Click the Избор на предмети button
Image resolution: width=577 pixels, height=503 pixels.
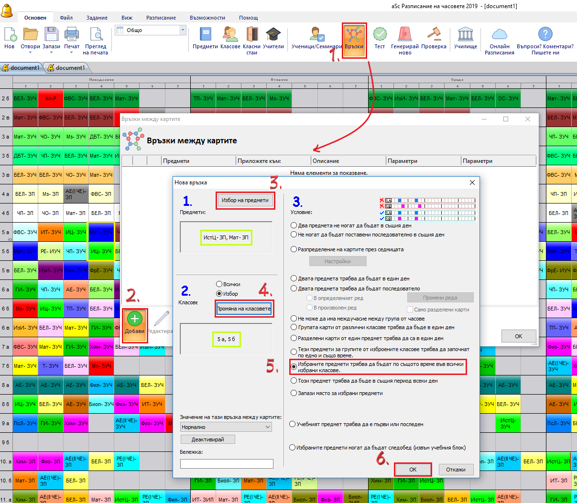click(245, 200)
